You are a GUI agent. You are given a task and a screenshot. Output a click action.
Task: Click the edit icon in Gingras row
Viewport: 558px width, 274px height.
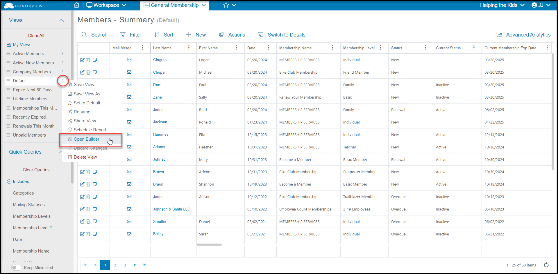[x=82, y=60]
